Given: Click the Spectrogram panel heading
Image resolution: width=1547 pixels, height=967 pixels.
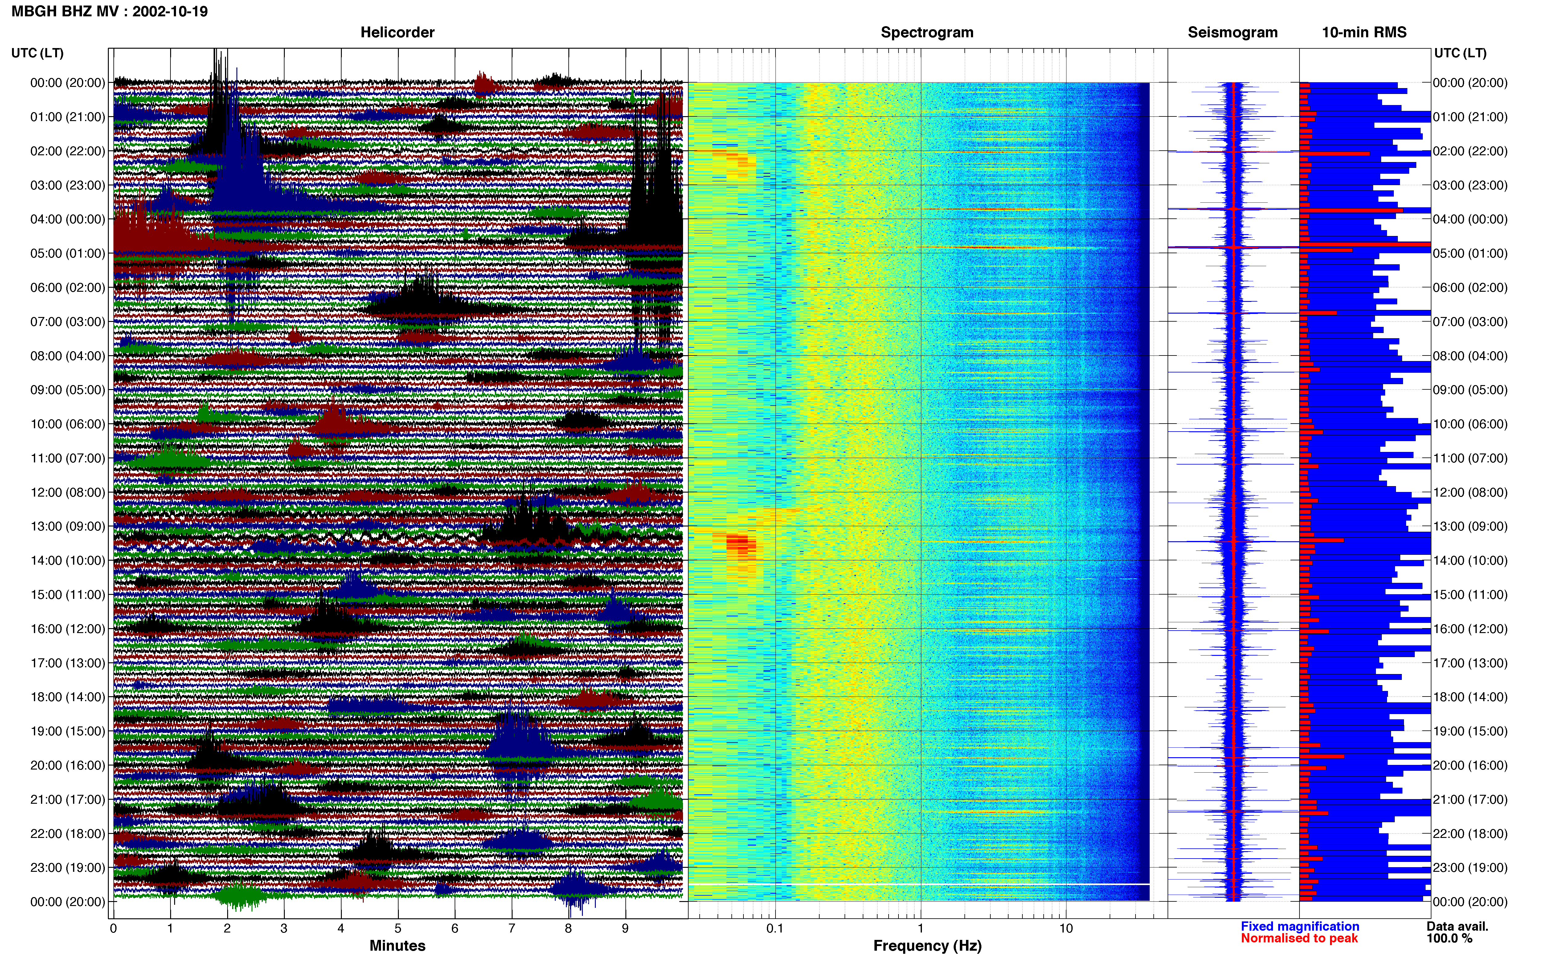Looking at the screenshot, I should point(927,32).
